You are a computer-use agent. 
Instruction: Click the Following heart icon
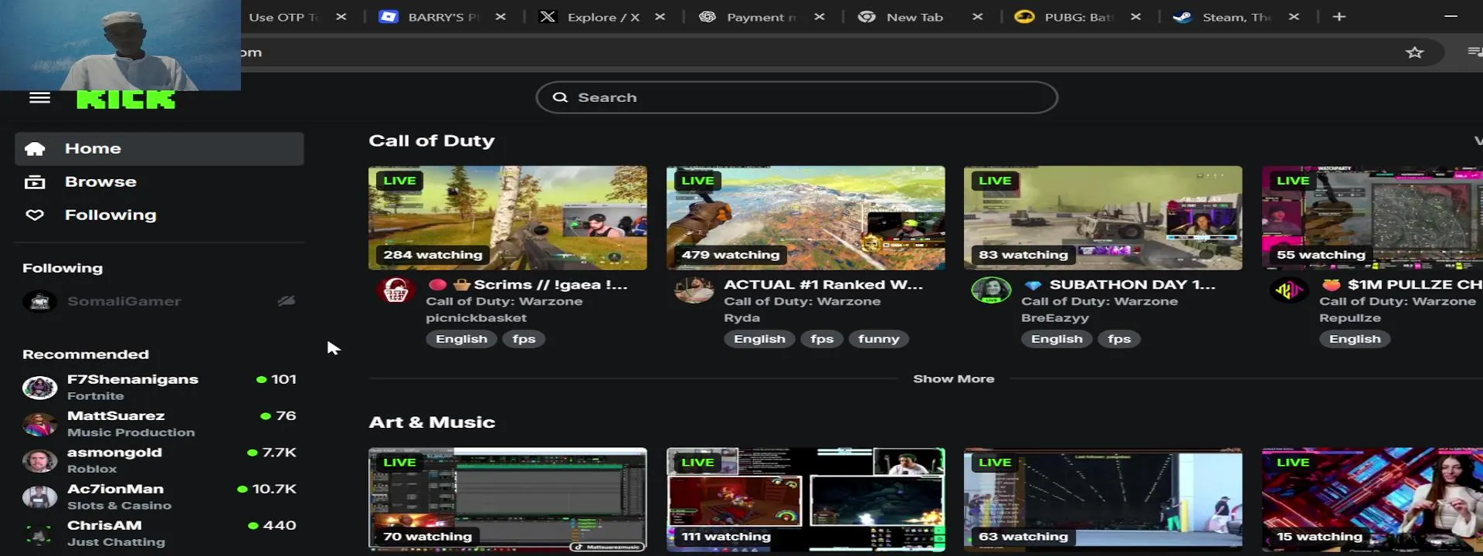coord(35,215)
